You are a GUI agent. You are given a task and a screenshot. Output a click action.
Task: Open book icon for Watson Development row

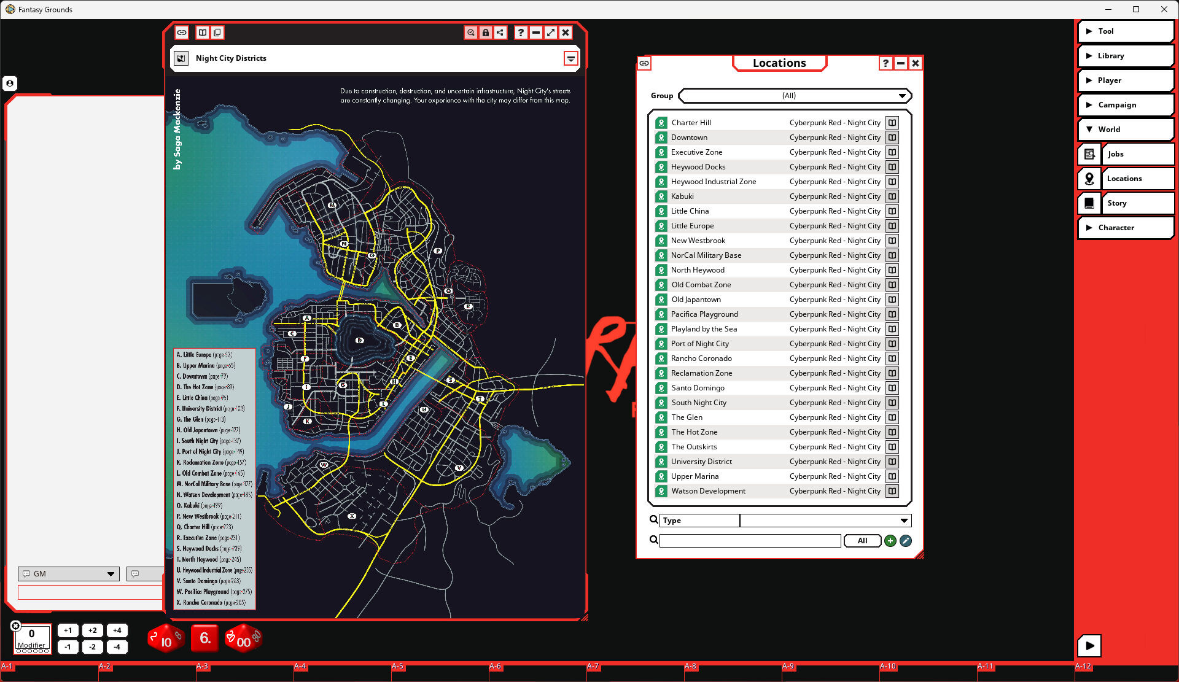point(892,491)
